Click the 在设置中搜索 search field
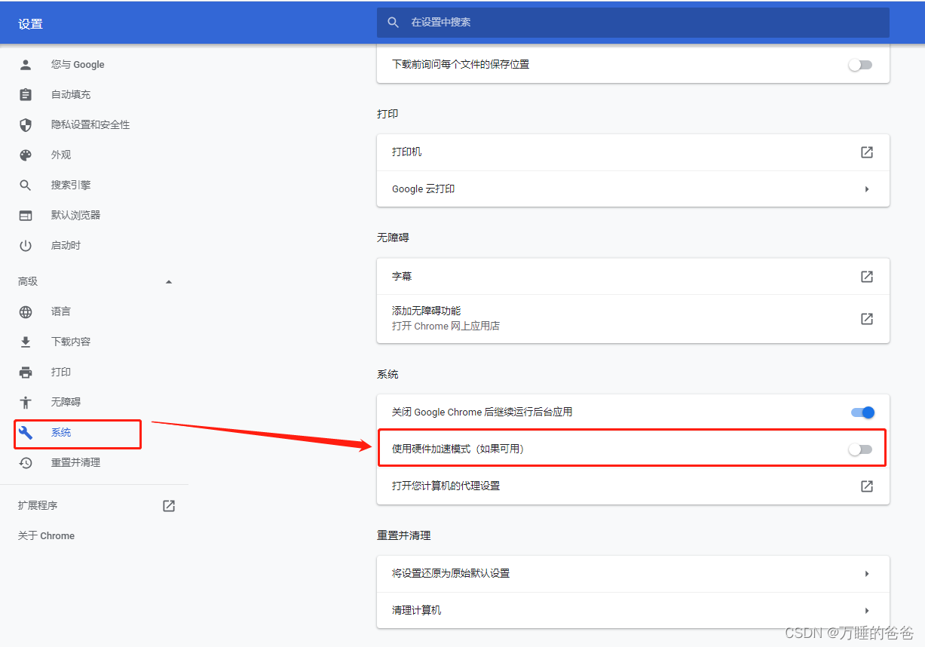Viewport: 925px width, 647px height. pyautogui.click(x=633, y=23)
